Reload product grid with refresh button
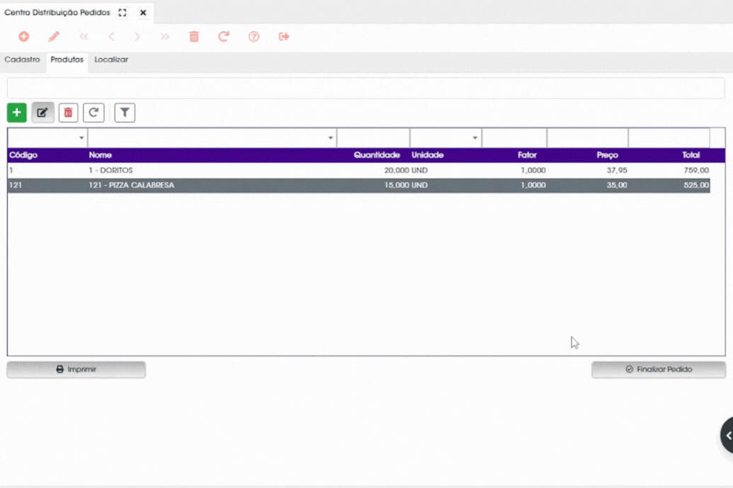This screenshot has height=488, width=733. click(93, 113)
